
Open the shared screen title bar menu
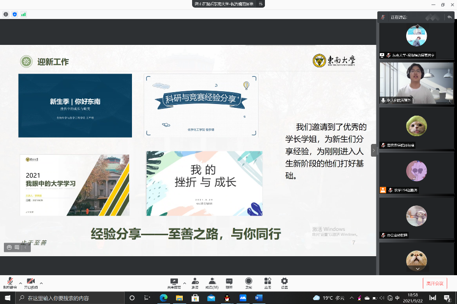[261, 3]
